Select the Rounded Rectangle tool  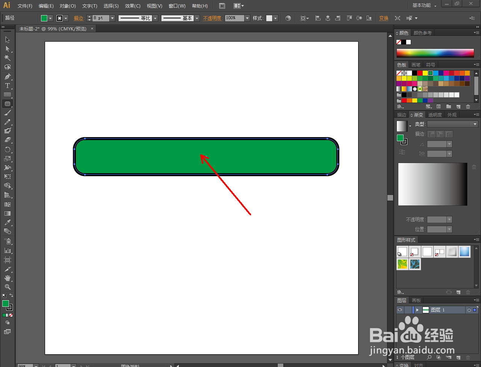[8, 104]
